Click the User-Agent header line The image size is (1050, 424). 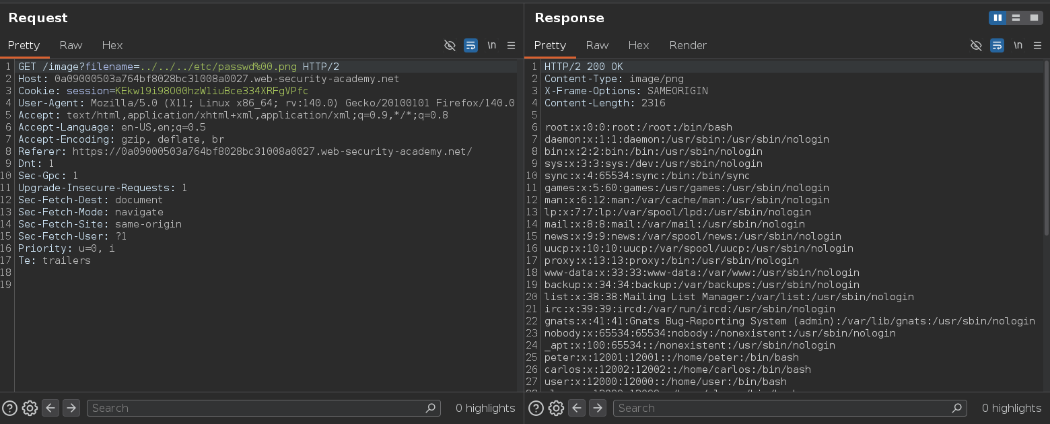[x=267, y=103]
